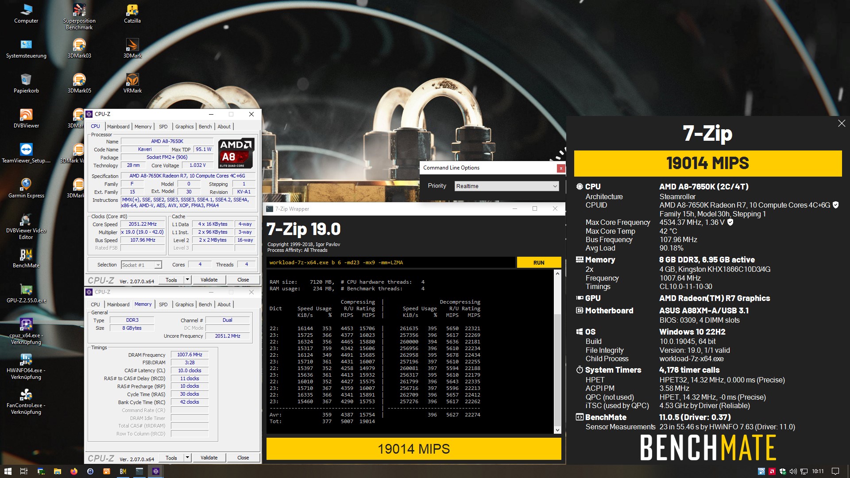Open the Computer desktop icon
The height and width of the screenshot is (478, 850).
coord(26,13)
